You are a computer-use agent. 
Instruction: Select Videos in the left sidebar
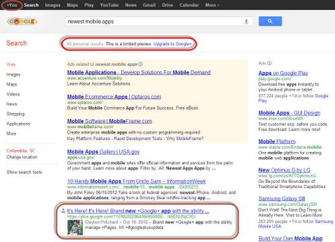[13, 94]
